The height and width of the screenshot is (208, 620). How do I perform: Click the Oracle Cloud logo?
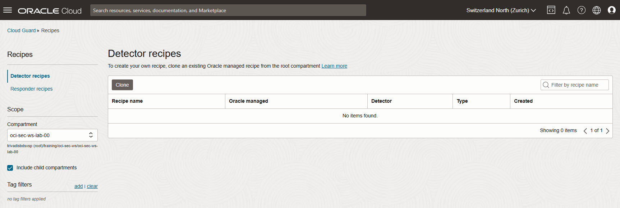50,11
